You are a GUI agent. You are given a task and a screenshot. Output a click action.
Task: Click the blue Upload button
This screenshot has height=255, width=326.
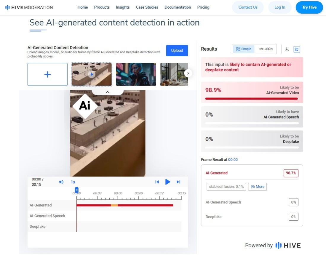(x=177, y=50)
